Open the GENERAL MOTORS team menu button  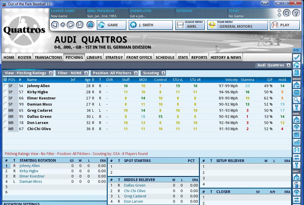point(238,25)
